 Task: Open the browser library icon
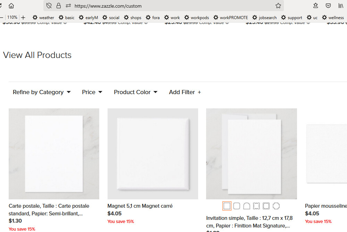pyautogui.click(x=341, y=6)
